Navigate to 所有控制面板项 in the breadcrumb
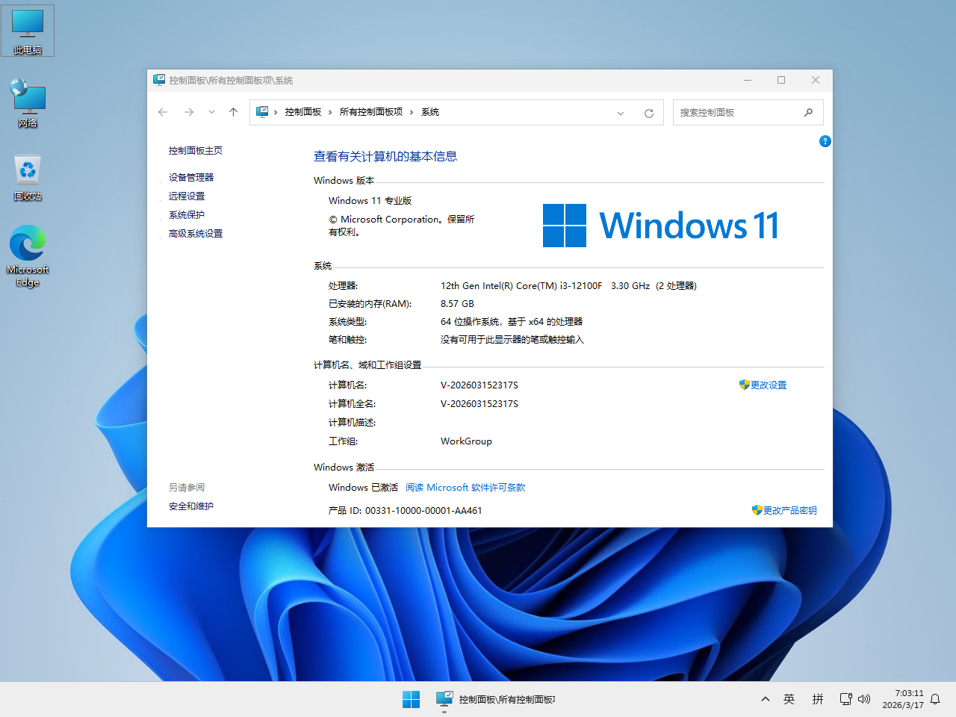956x717 pixels. (373, 112)
